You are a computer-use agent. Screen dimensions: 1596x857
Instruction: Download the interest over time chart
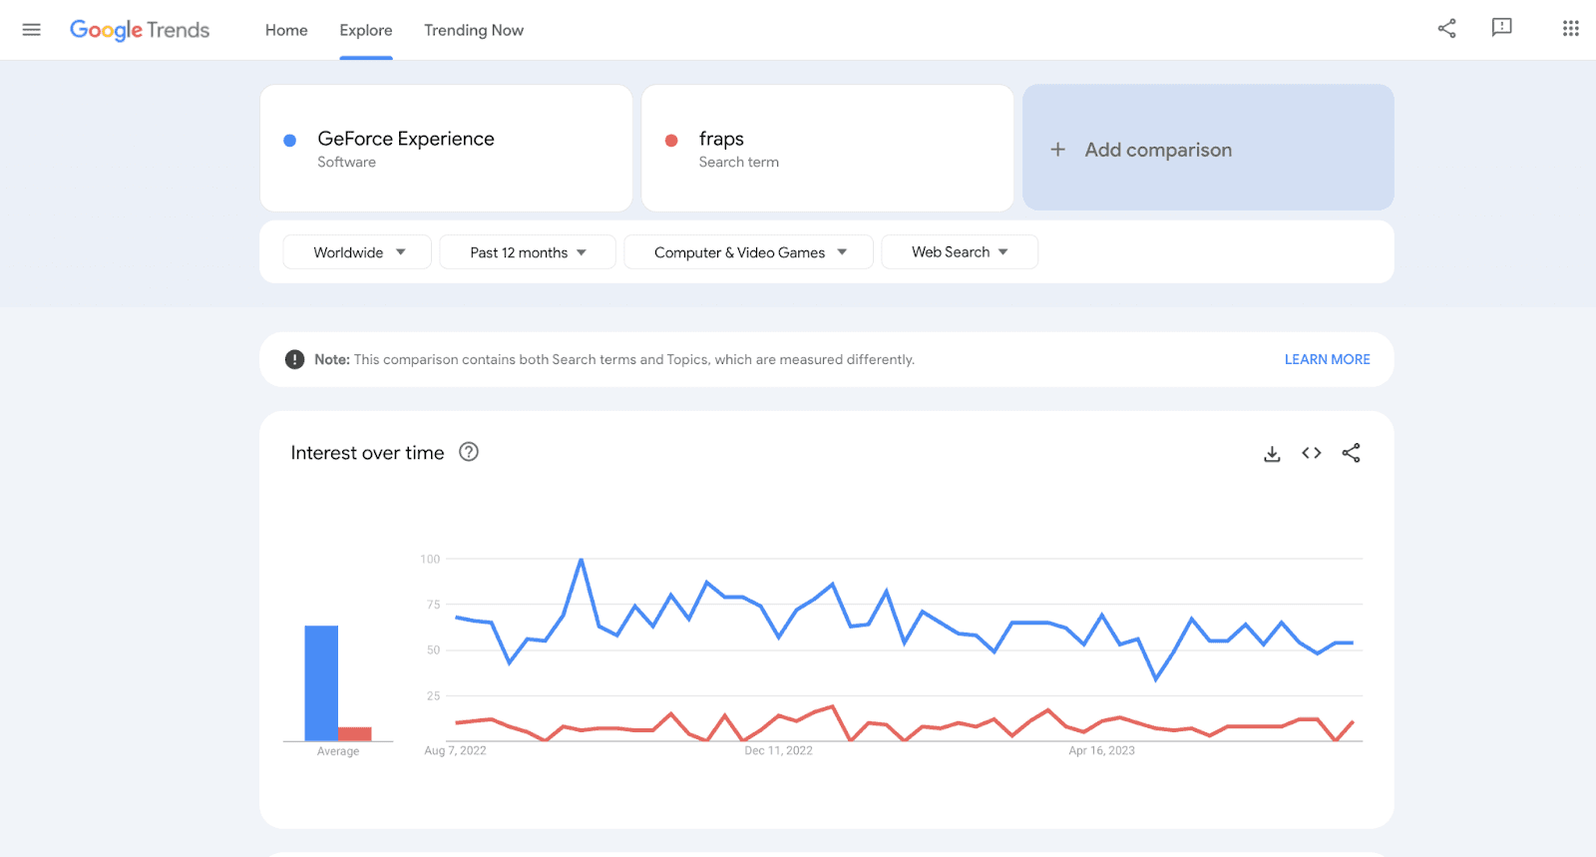1272,454
